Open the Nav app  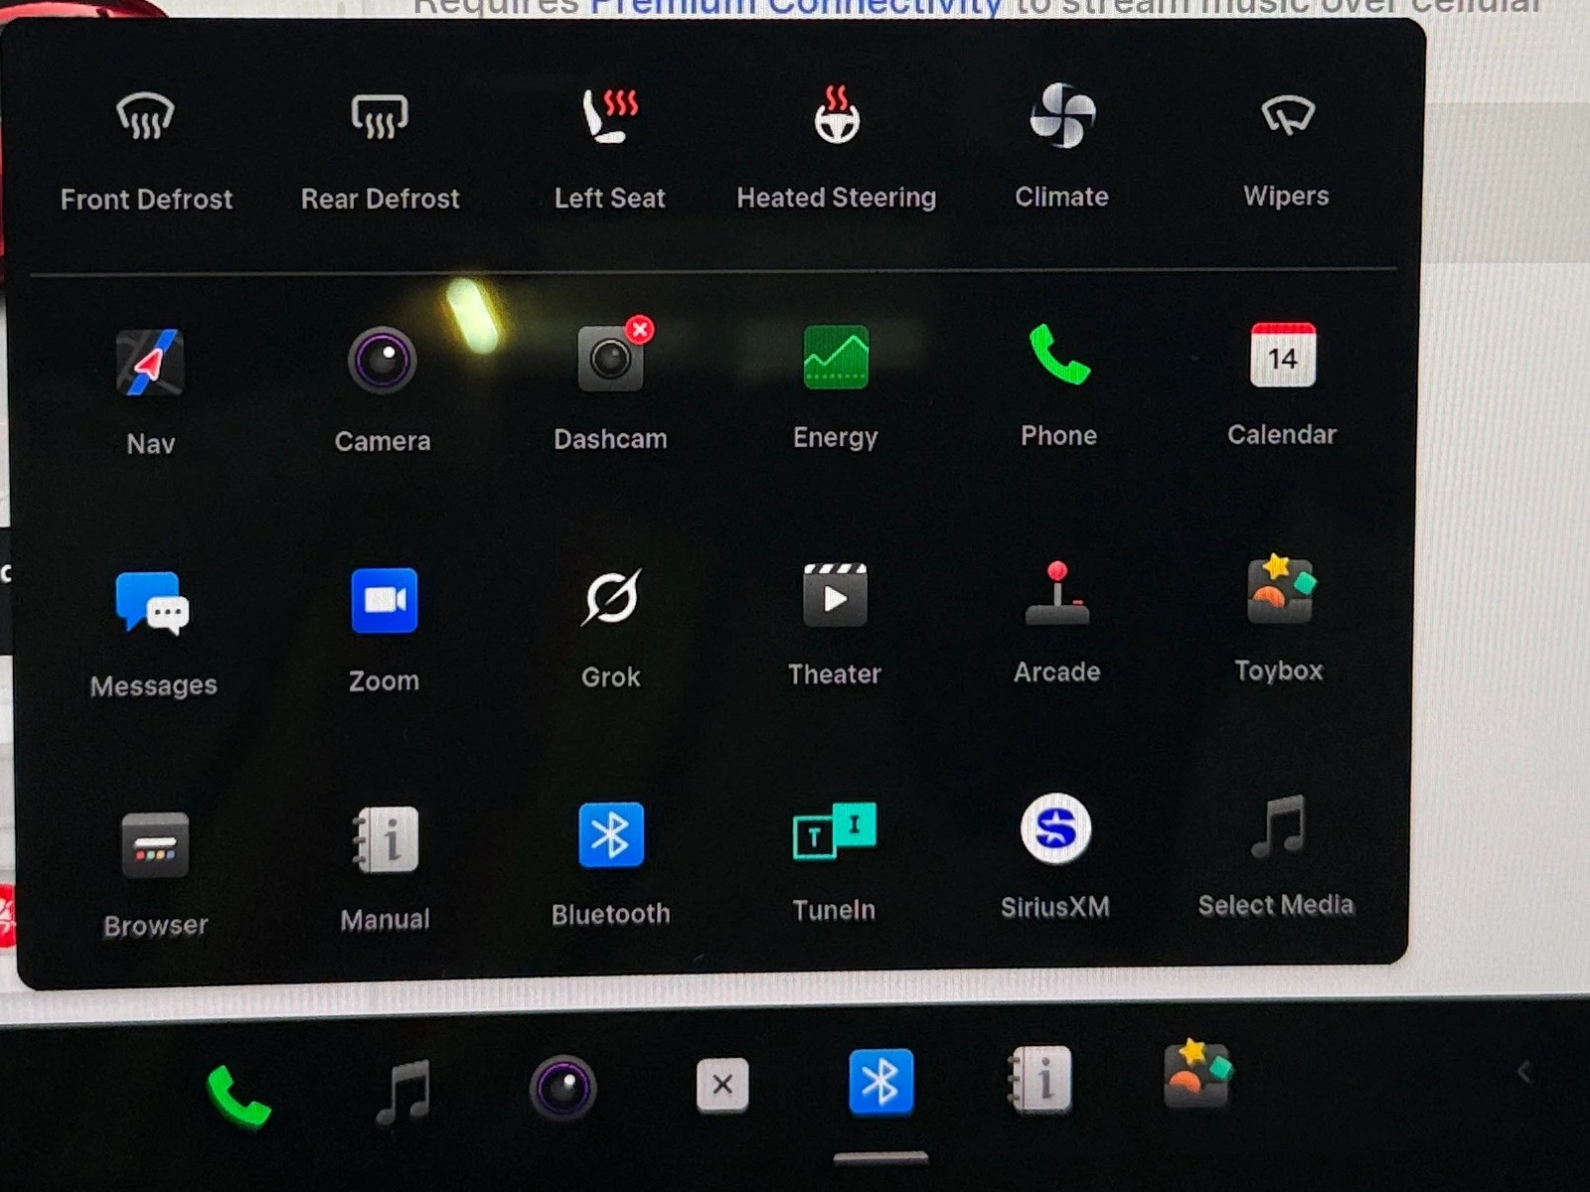150,364
